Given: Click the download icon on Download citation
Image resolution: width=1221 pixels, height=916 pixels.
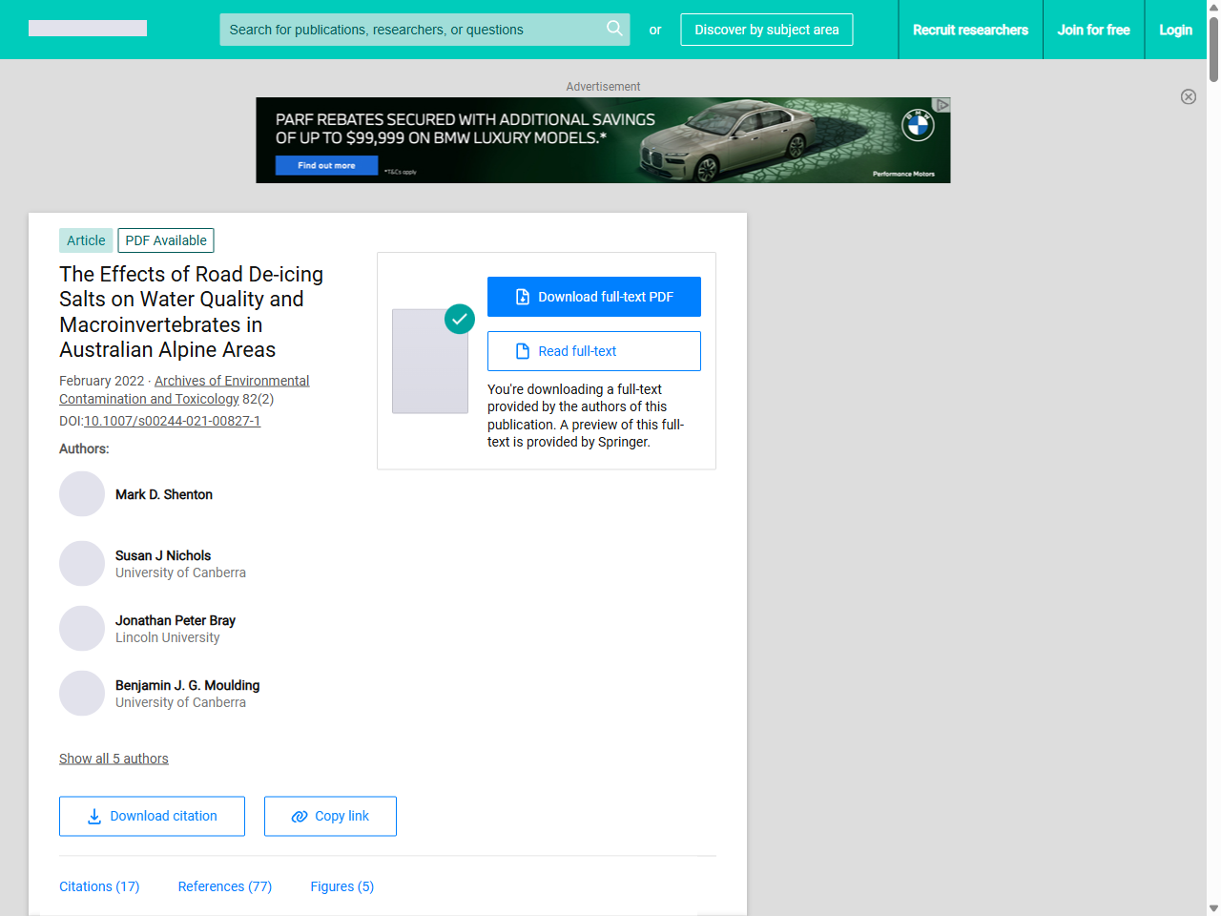Looking at the screenshot, I should point(93,816).
